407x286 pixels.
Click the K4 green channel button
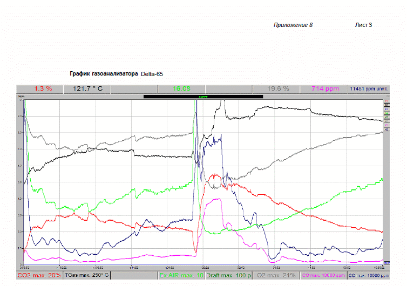tap(386, 113)
